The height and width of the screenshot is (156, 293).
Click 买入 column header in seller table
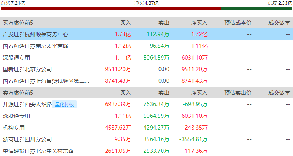coord(126,93)
